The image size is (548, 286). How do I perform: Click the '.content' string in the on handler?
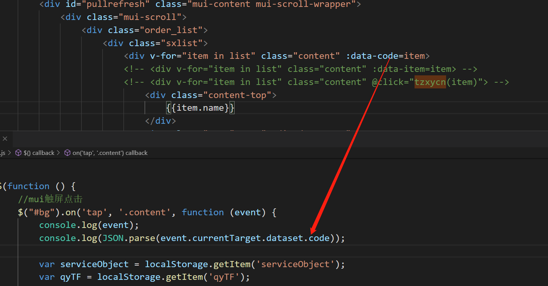pos(145,213)
